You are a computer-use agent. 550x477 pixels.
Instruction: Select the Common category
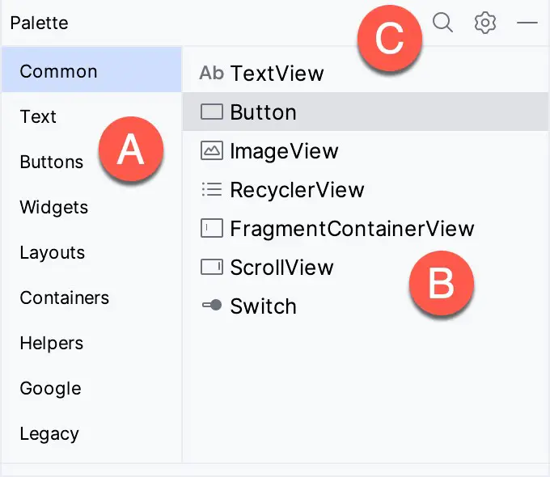(91, 70)
